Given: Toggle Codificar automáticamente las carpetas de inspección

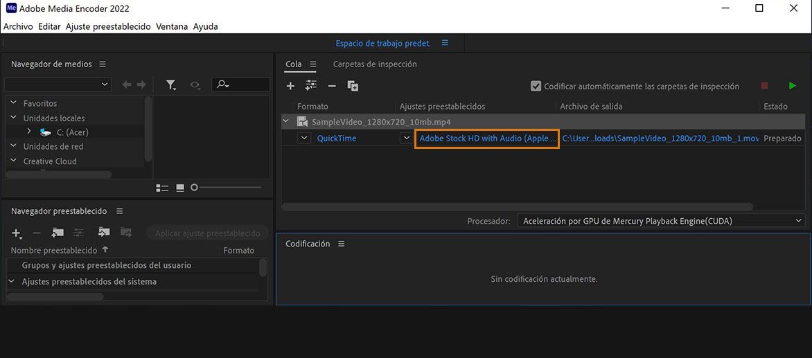Looking at the screenshot, I should (x=536, y=87).
